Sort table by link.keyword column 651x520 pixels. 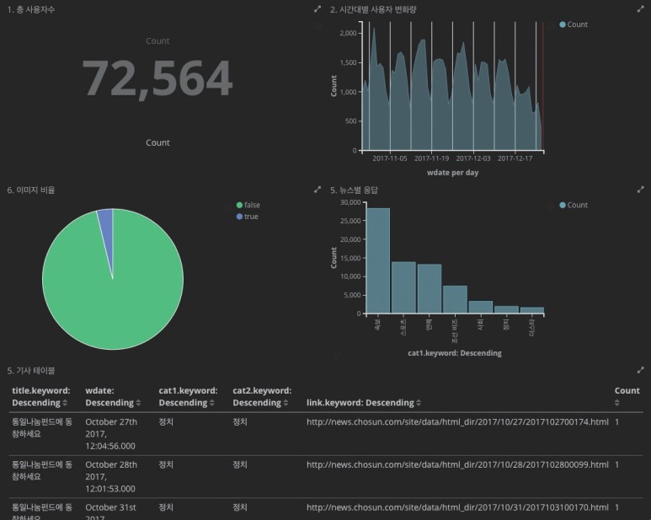(x=417, y=403)
